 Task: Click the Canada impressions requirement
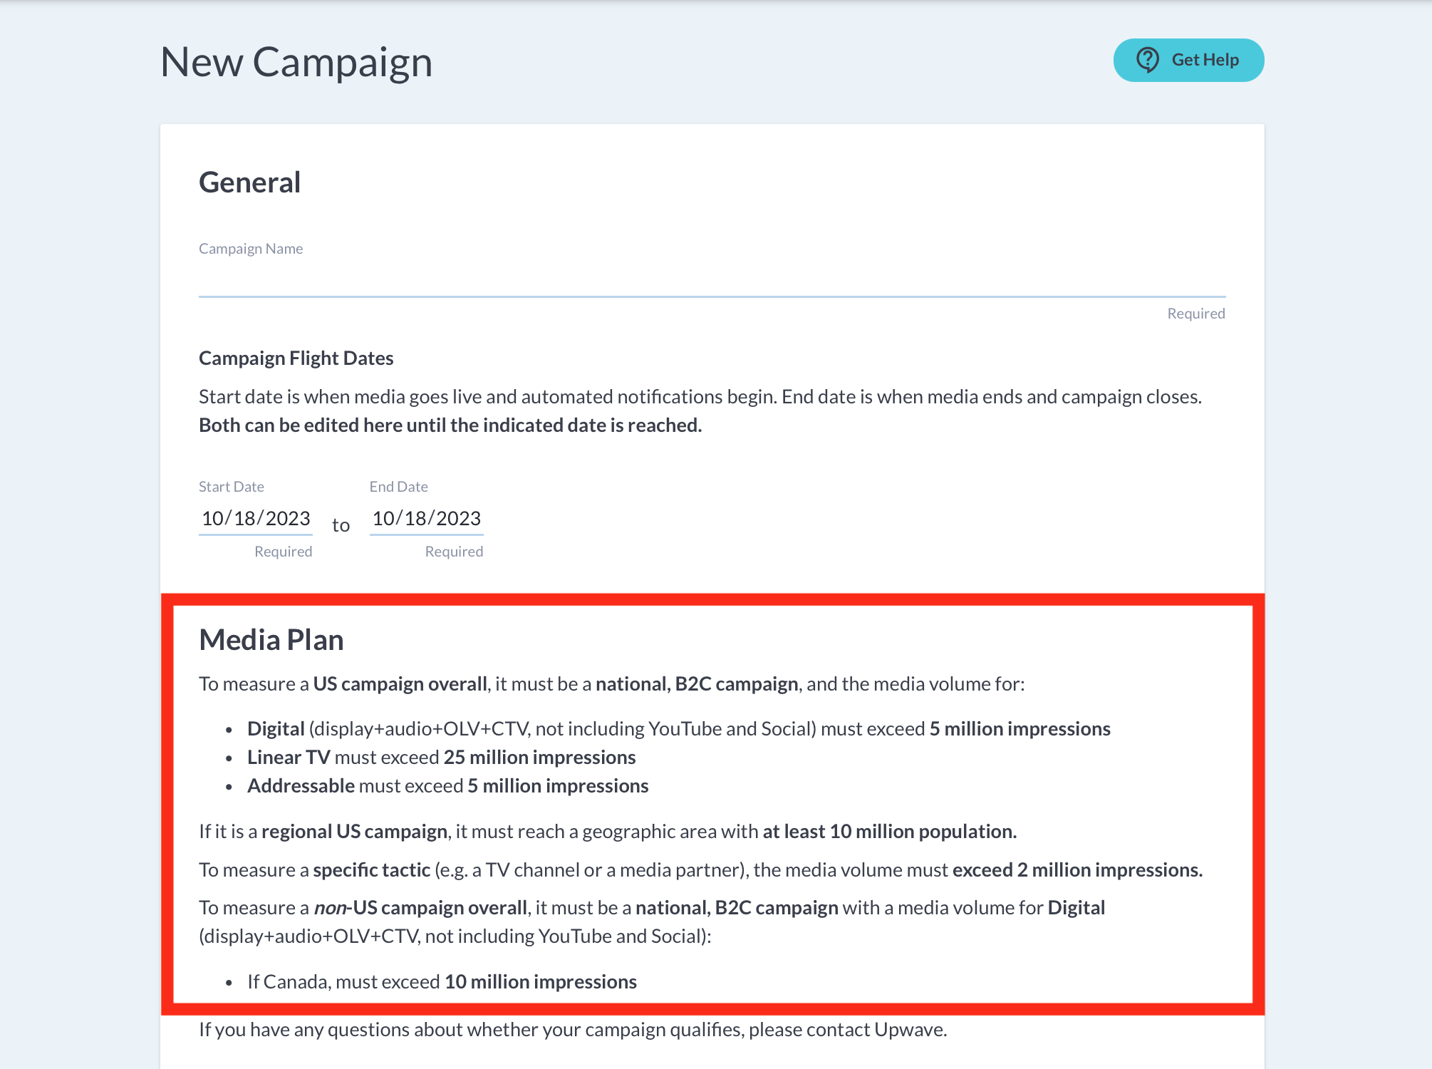tap(442, 981)
